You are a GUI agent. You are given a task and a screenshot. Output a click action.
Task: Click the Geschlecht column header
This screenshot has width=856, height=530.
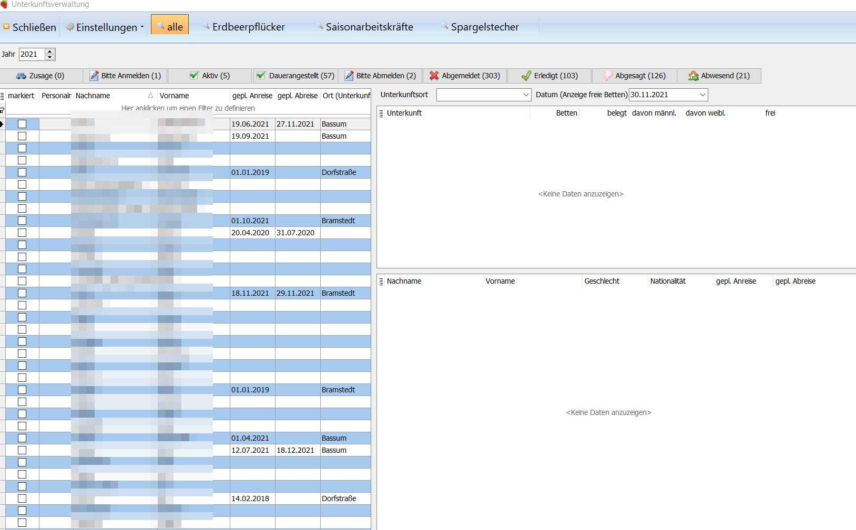615,281
